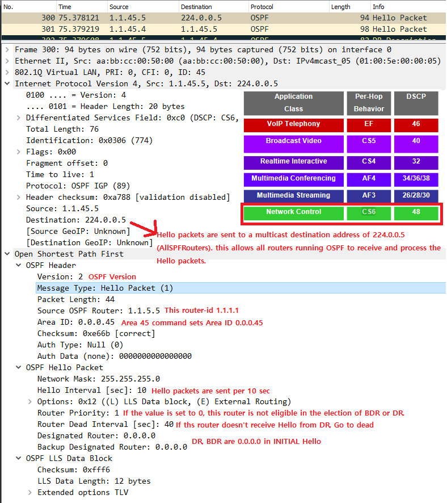
Task: Select packet 300 in the packet list
Action: coord(223,18)
